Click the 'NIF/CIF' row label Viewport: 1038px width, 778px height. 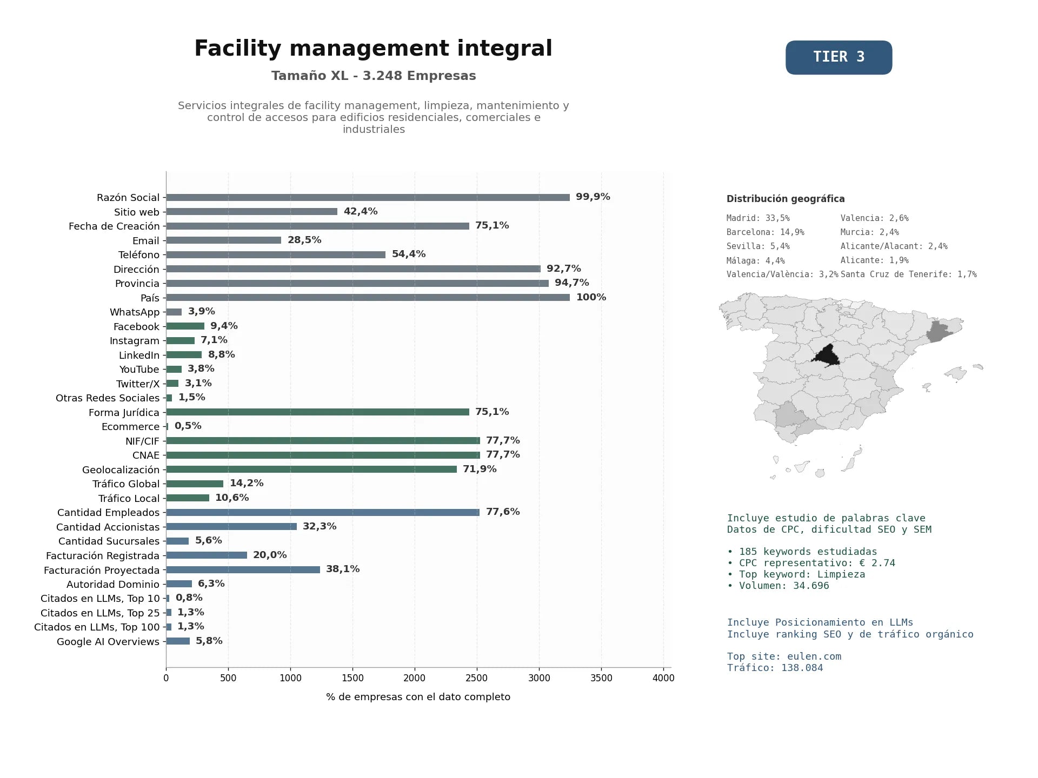(x=142, y=441)
